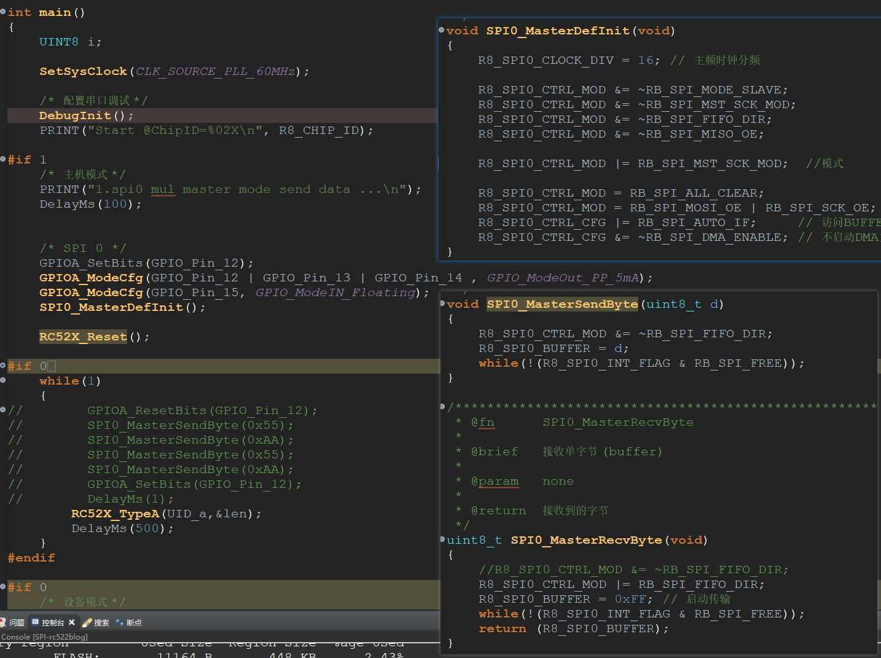Click the @brief tag in the comment

(x=494, y=452)
